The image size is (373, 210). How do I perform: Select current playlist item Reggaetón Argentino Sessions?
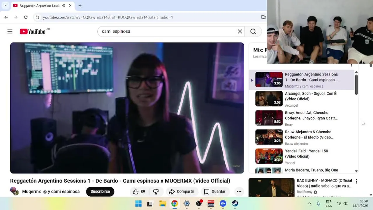click(x=302, y=80)
